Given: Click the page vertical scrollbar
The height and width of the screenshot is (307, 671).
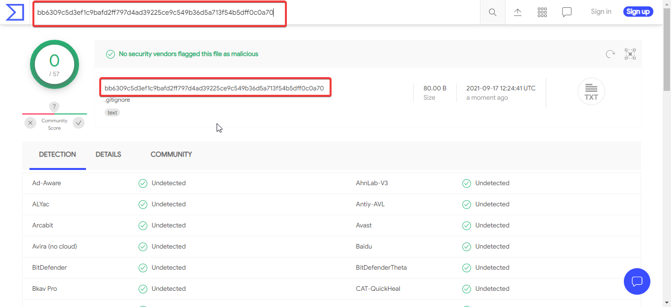Looking at the screenshot, I should [x=667, y=147].
